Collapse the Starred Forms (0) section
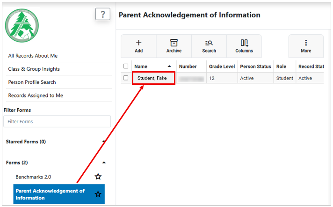 point(104,141)
